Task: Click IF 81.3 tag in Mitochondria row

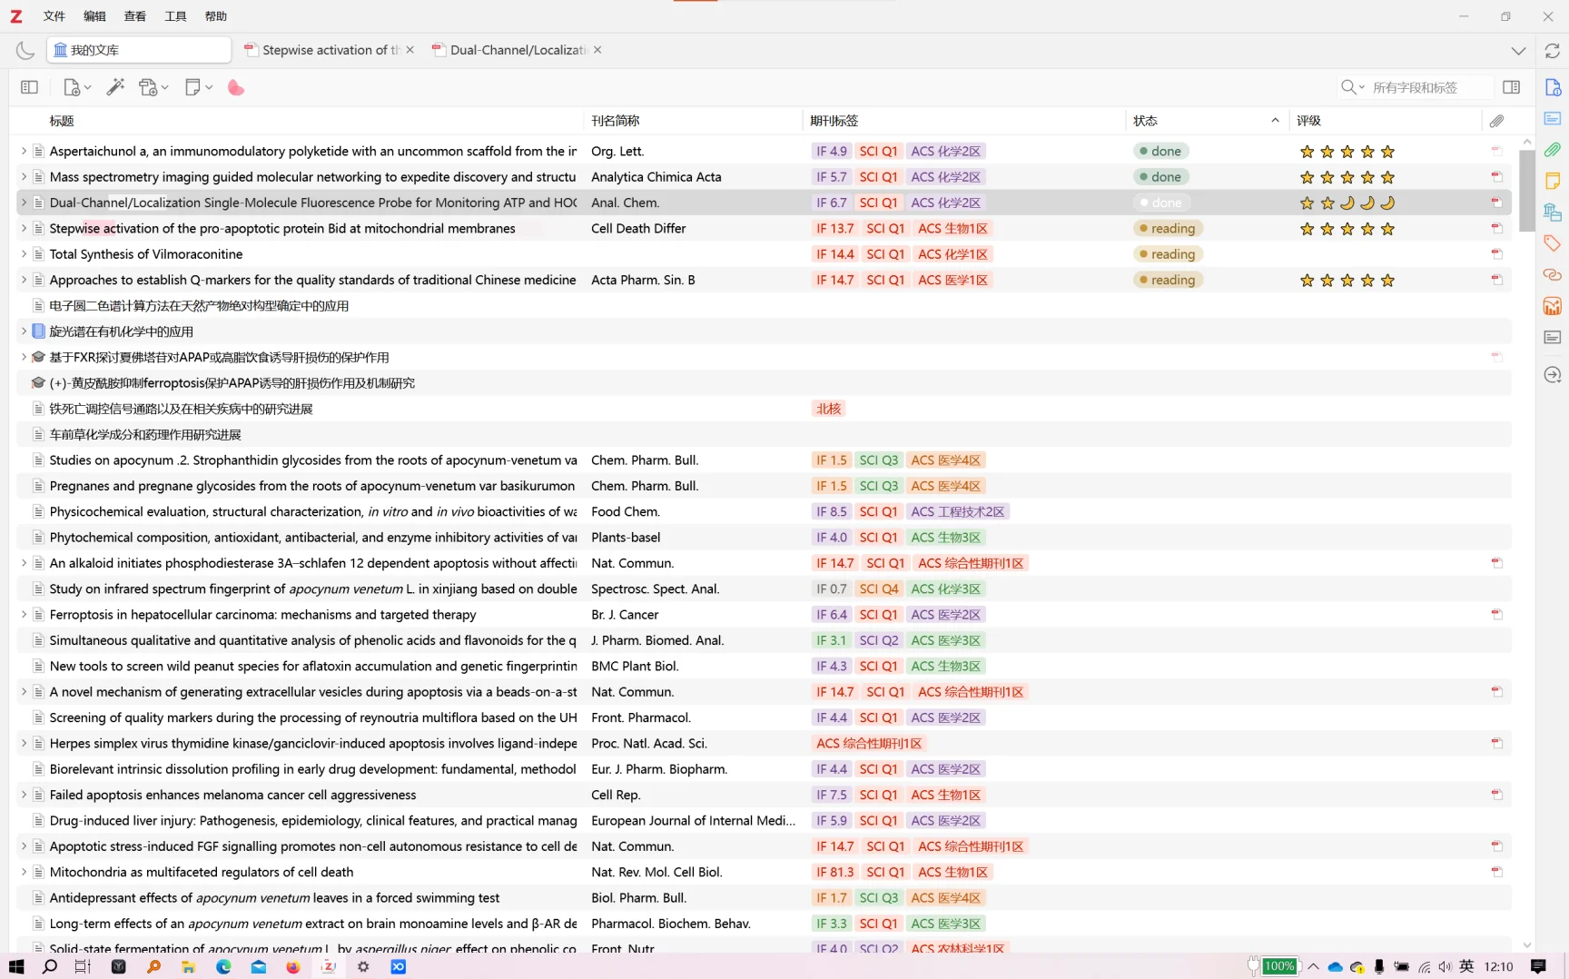Action: (x=834, y=872)
